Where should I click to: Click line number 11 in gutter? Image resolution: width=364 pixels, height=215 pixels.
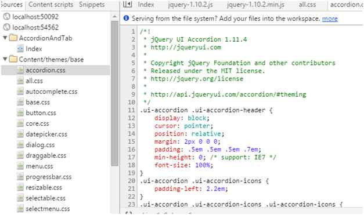tap(131, 110)
